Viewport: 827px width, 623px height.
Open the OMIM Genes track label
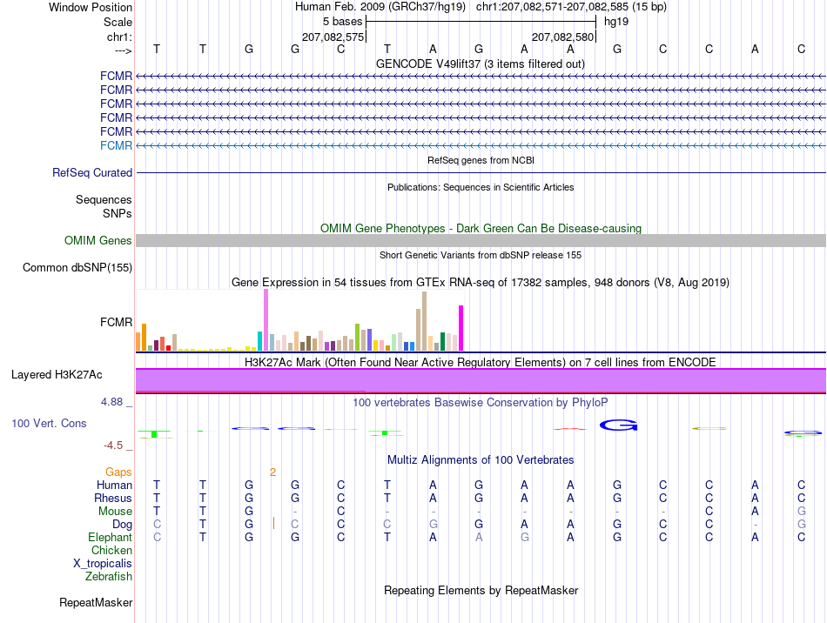click(x=98, y=241)
